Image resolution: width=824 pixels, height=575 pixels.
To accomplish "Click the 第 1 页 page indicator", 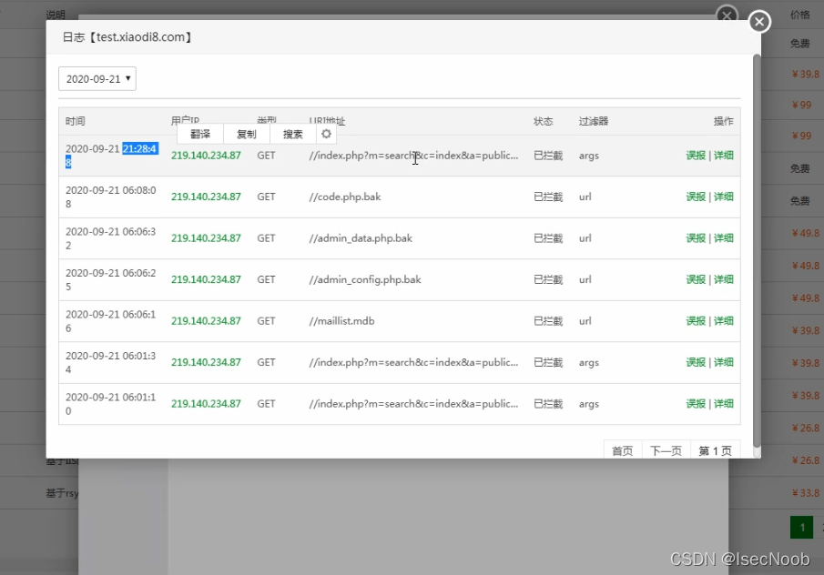I will tap(716, 450).
